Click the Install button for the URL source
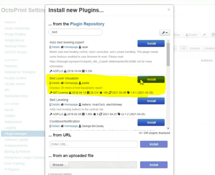215x175 pixels. click(x=154, y=144)
